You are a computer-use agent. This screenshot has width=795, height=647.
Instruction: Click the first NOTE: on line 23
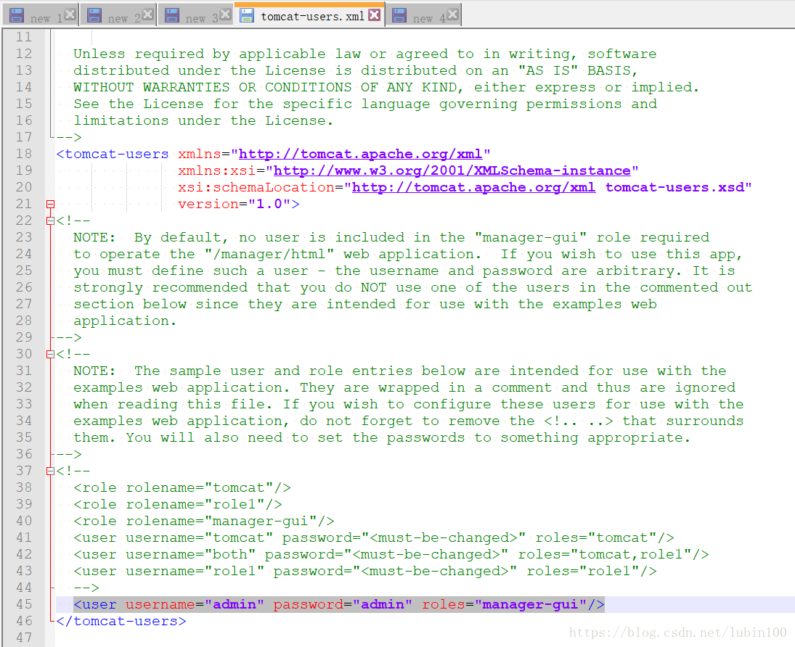click(95, 238)
